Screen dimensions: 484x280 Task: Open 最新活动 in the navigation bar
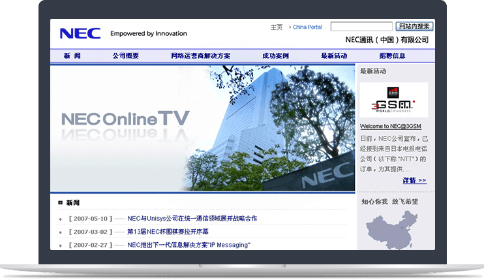[x=333, y=56]
